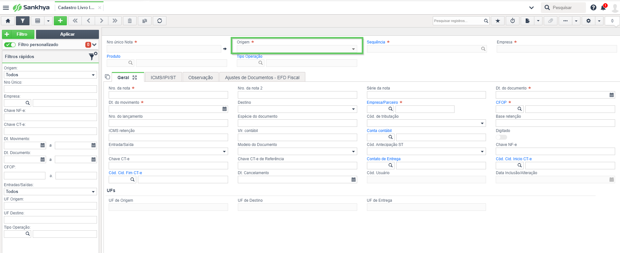Open grid view mode dropdown arrow

pyautogui.click(x=48, y=21)
